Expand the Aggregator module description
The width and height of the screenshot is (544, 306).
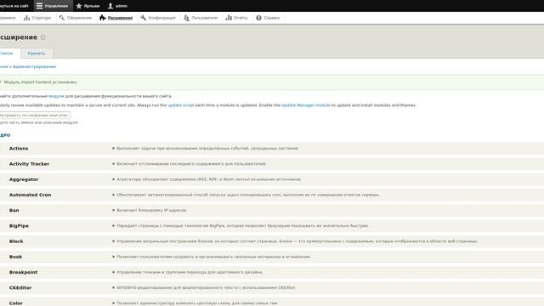tap(207, 179)
